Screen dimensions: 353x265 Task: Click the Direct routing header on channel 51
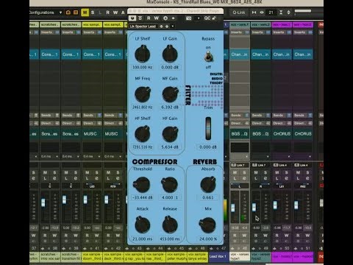coord(302,123)
